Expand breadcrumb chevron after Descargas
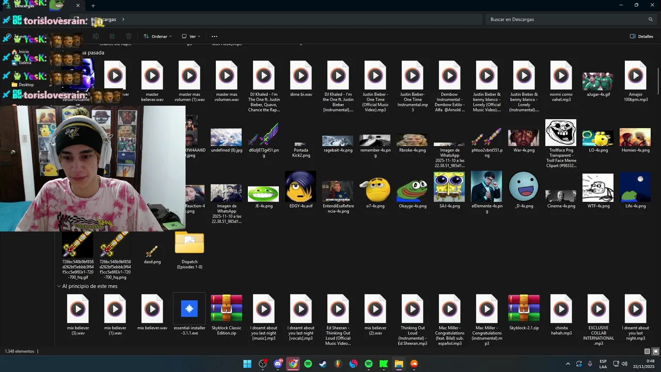Image resolution: width=661 pixels, height=372 pixels. pyautogui.click(x=123, y=19)
